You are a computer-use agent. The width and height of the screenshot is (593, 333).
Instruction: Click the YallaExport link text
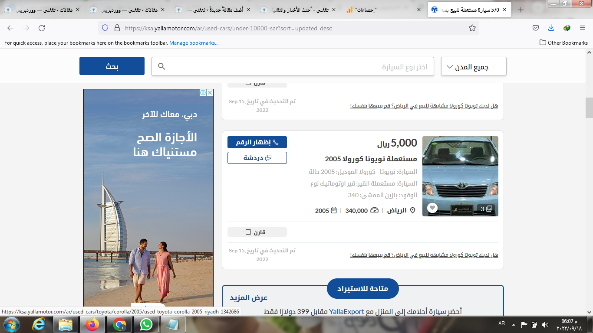(x=347, y=311)
